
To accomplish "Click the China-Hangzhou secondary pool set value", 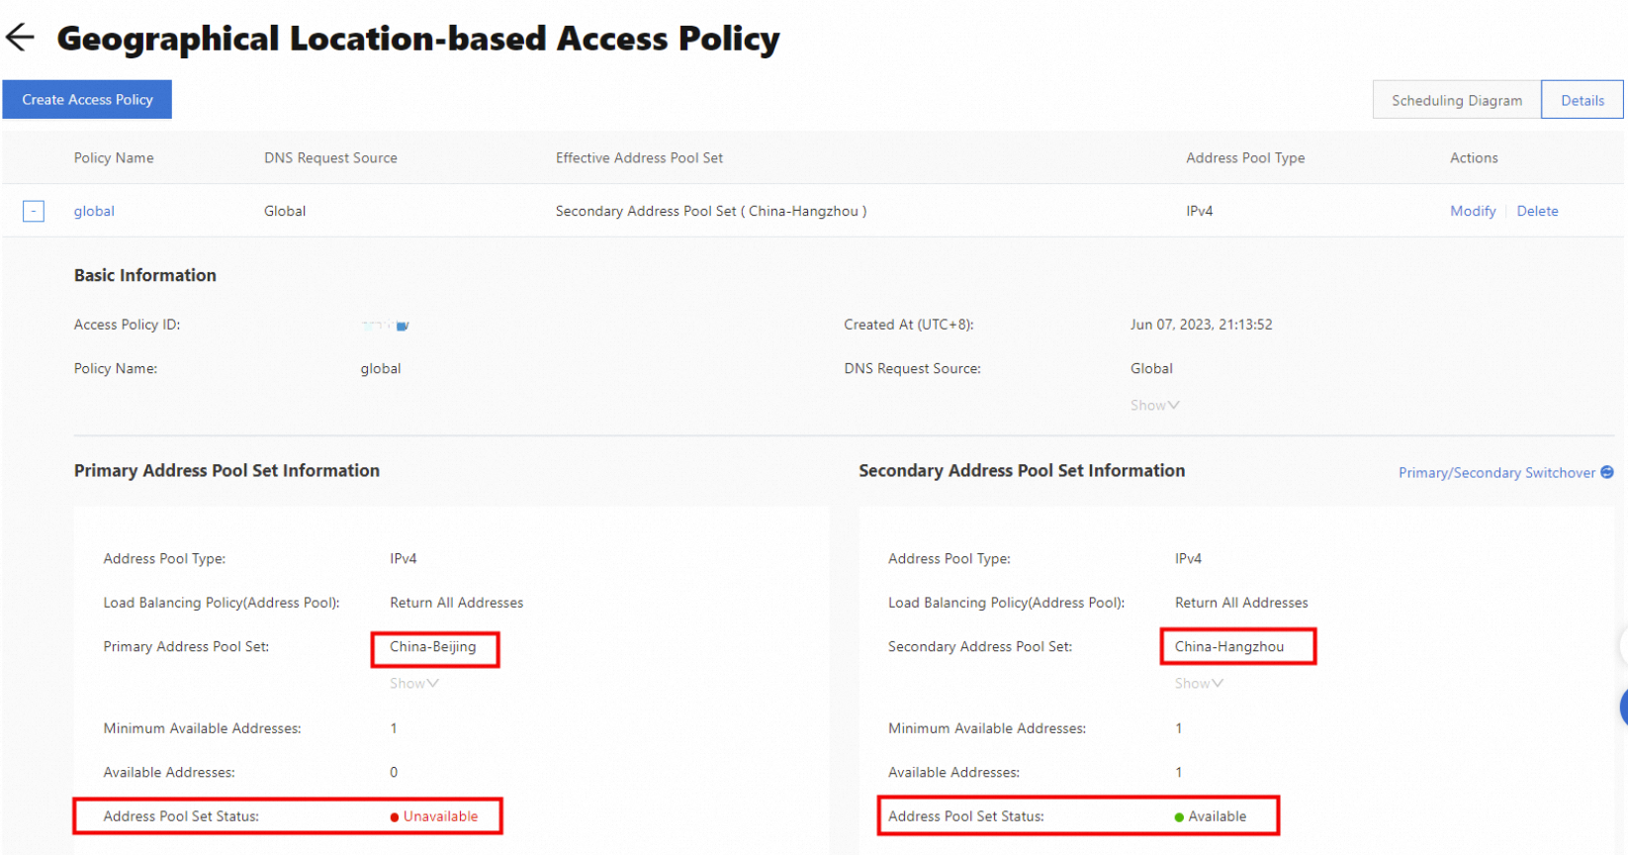I will pos(1229,647).
